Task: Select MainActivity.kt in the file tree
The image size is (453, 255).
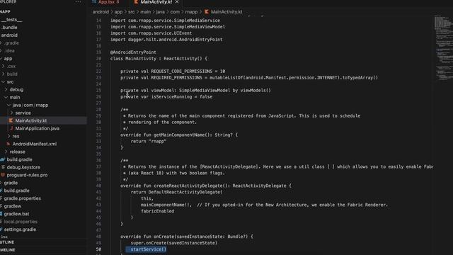Action: 31,120
